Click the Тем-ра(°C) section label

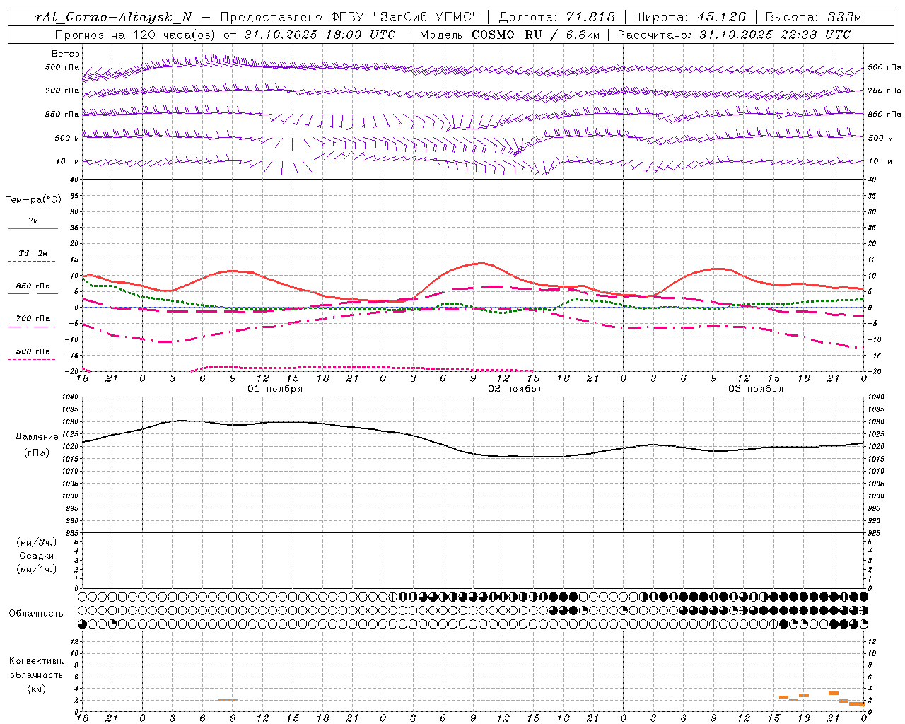[x=33, y=200]
